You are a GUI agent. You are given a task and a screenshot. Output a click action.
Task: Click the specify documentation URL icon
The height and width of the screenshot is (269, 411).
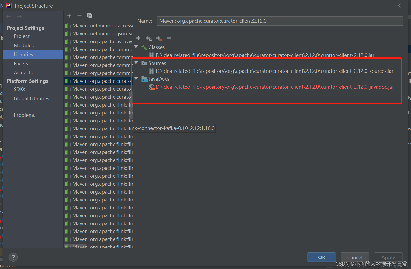coord(149,39)
